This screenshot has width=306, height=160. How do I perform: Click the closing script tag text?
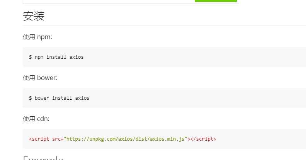(x=203, y=139)
